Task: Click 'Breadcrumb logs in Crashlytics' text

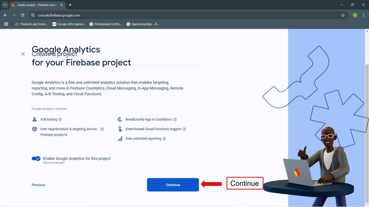Action: tap(149, 120)
